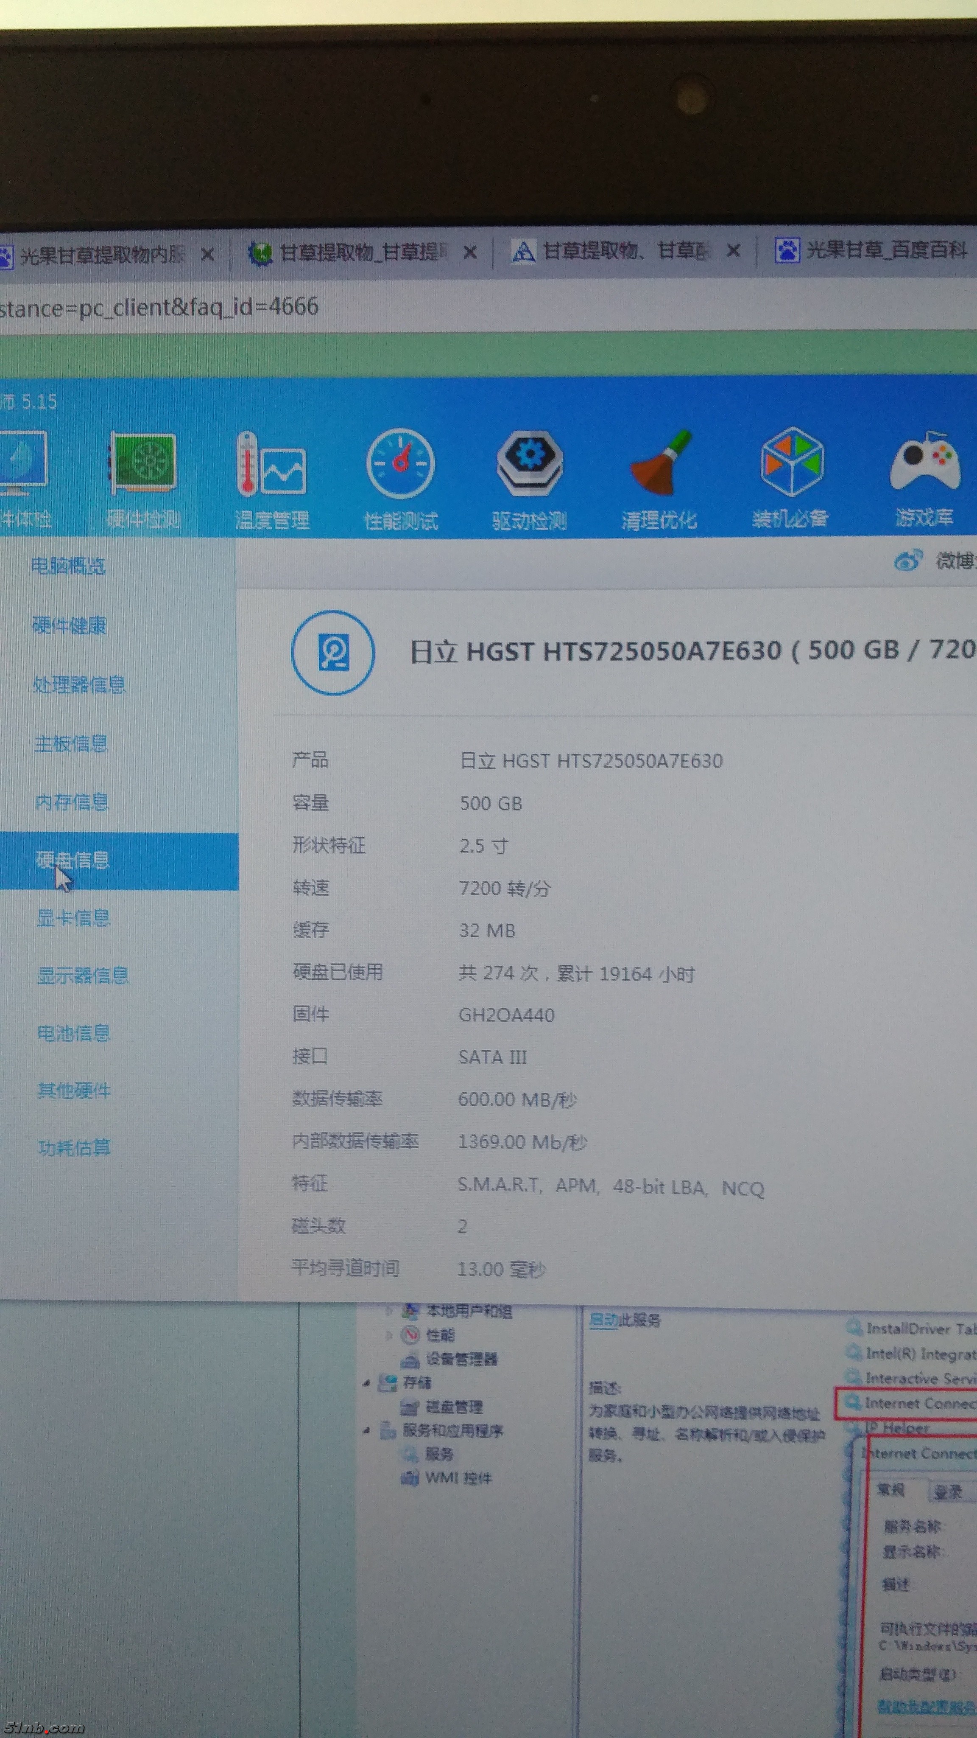977x1738 pixels.
Task: Close the 光果甘草提取物内服 tab
Action: tap(208, 255)
